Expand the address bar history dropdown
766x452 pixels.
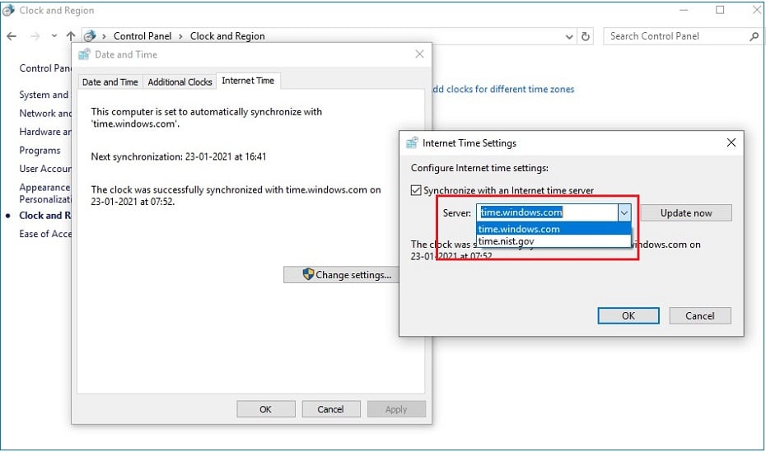click(569, 36)
